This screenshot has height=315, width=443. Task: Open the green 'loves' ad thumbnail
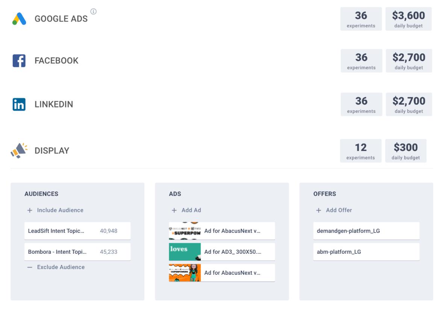coord(185,252)
